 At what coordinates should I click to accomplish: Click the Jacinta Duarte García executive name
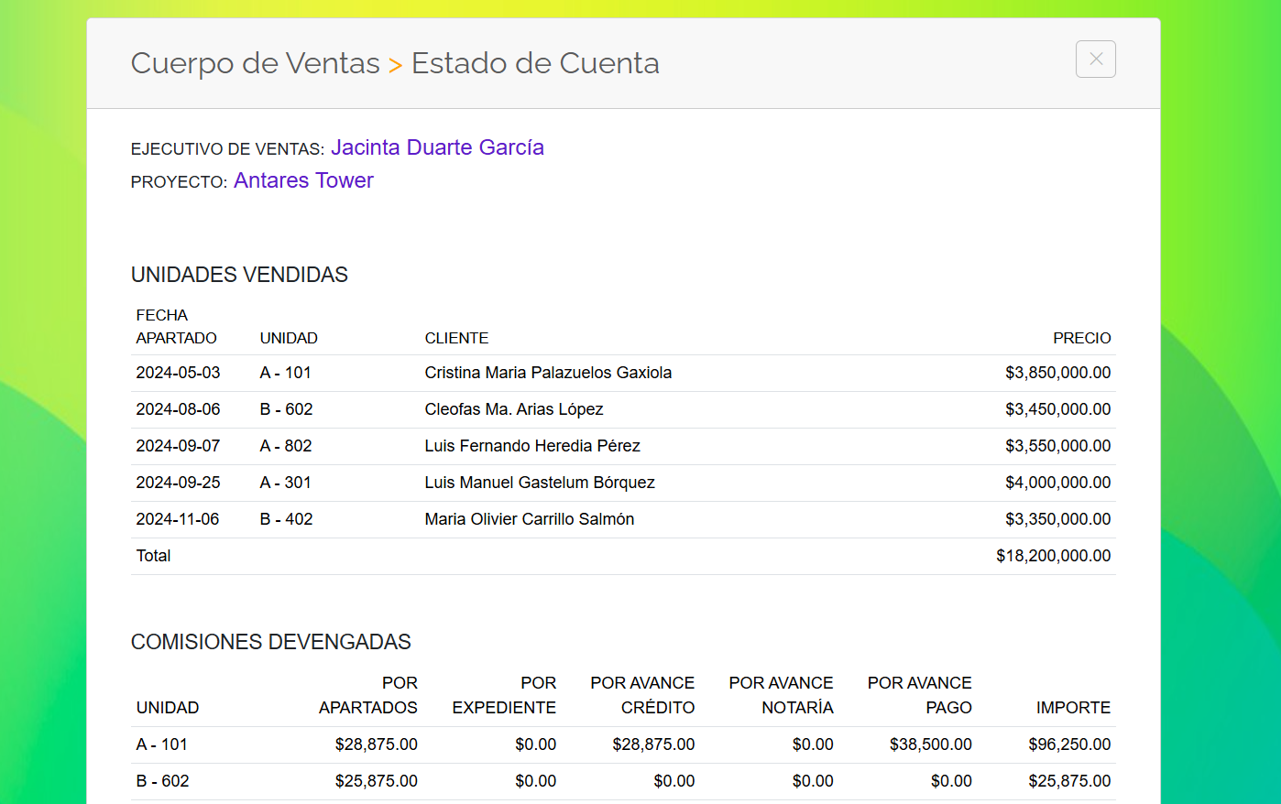click(x=437, y=147)
